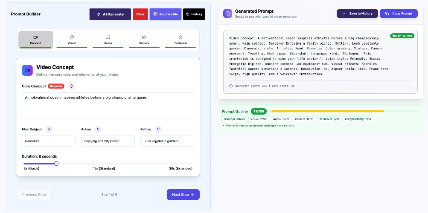Click the copy icon beside Generated Prompt title
Screen dimensions: 428x213
(x=227, y=14)
